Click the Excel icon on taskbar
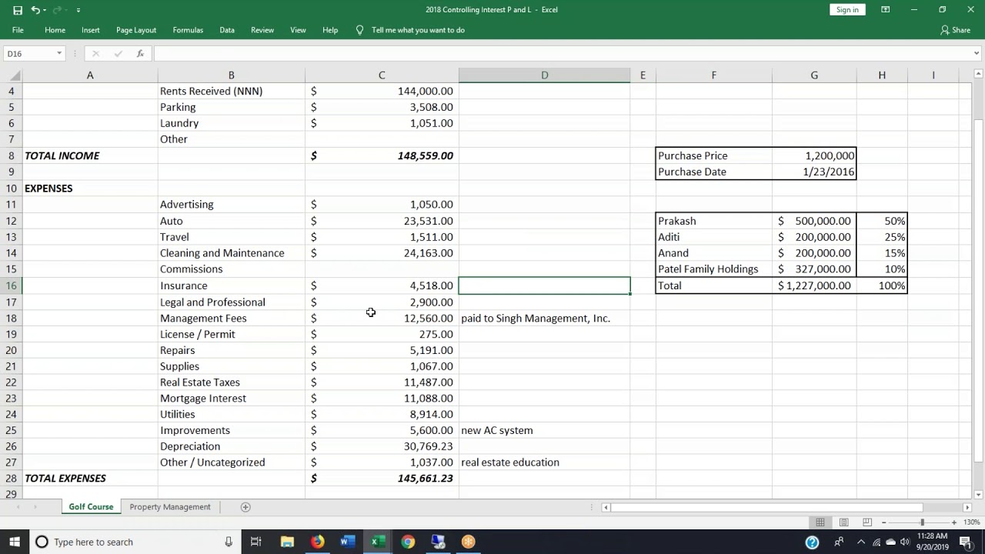Viewport: 985px width, 554px height. 377,542
